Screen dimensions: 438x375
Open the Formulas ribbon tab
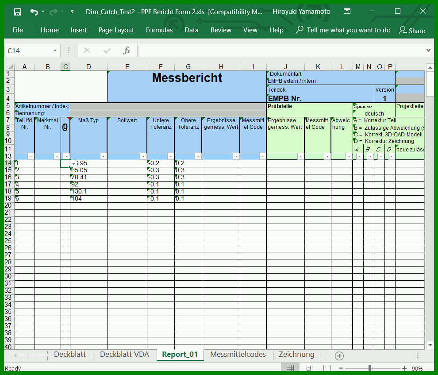point(159,30)
